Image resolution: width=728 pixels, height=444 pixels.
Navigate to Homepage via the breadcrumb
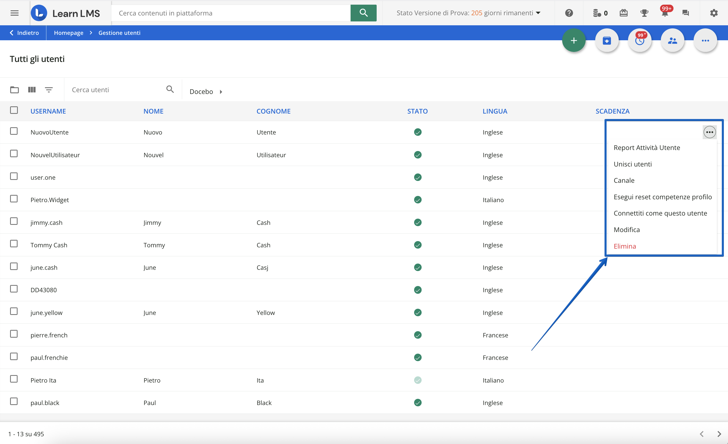[68, 33]
